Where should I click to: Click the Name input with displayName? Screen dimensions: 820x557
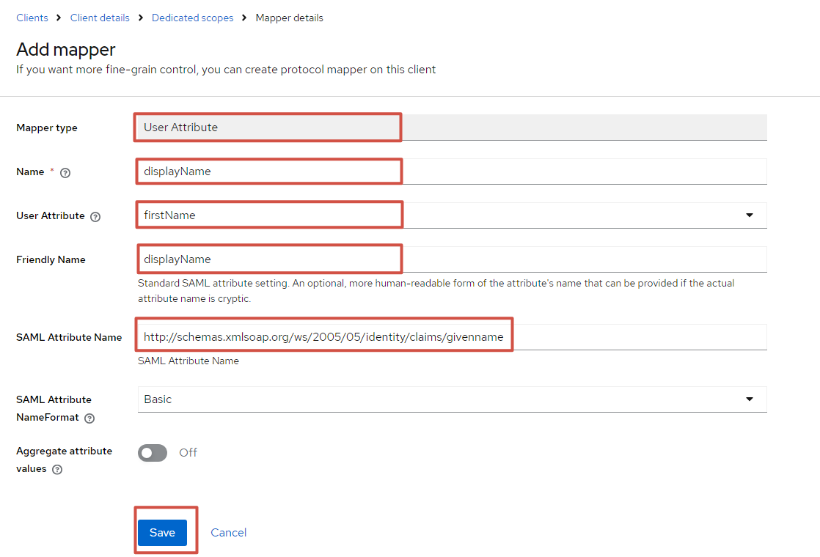tap(453, 171)
